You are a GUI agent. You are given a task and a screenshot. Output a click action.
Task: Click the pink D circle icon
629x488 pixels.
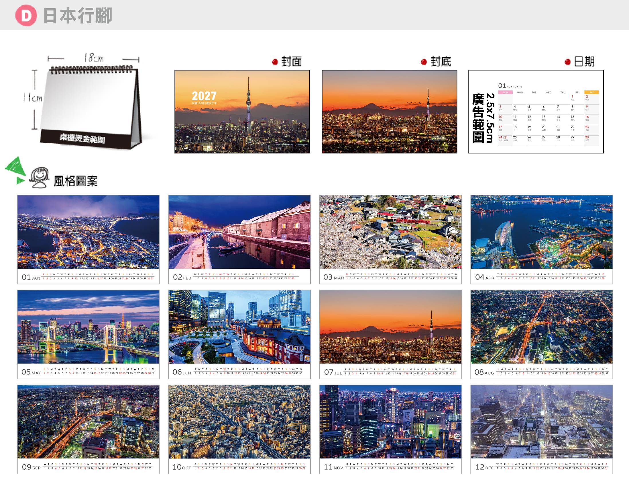click(26, 15)
